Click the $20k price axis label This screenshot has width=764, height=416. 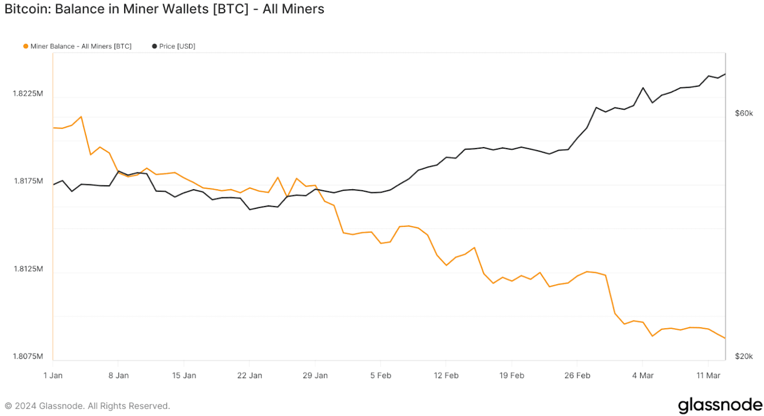coord(744,356)
